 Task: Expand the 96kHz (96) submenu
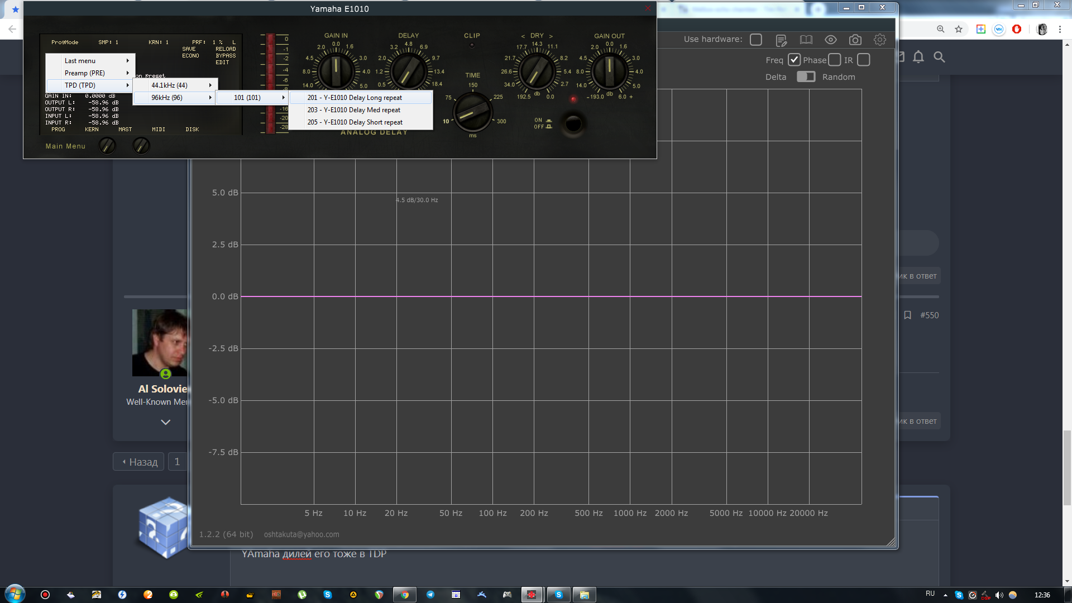pos(175,98)
